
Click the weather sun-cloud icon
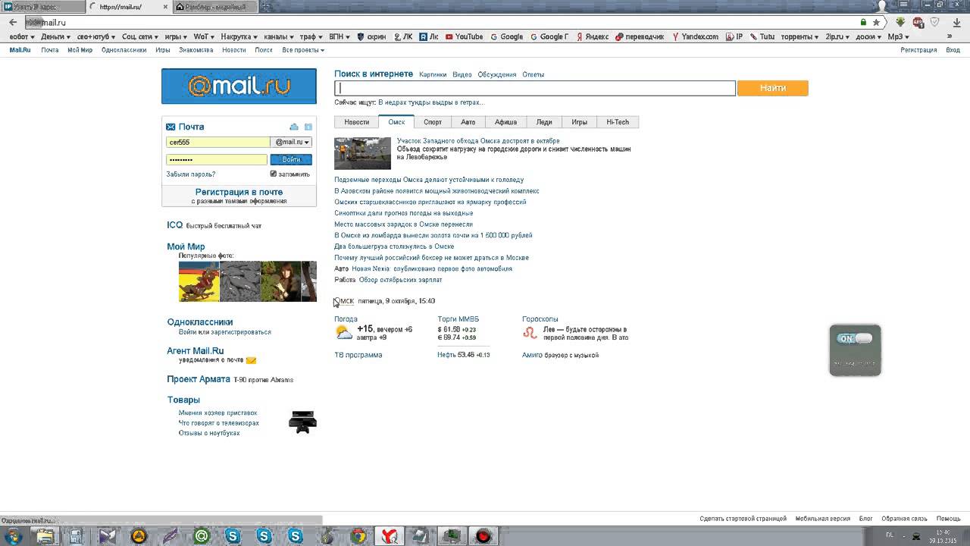coord(343,332)
